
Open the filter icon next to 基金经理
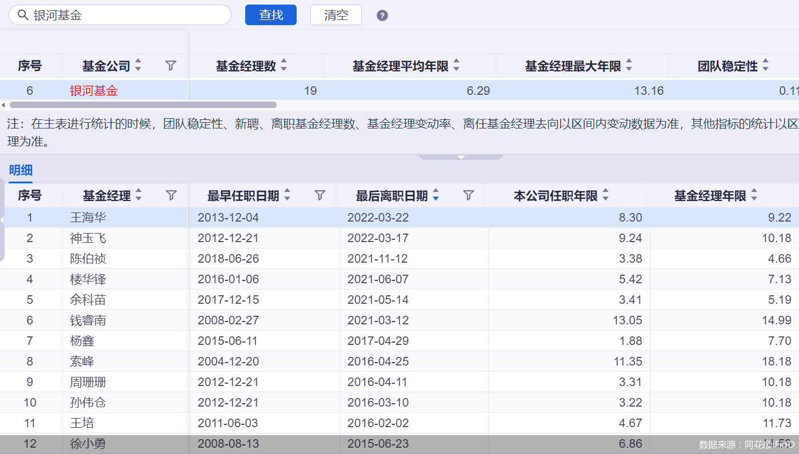tap(171, 195)
